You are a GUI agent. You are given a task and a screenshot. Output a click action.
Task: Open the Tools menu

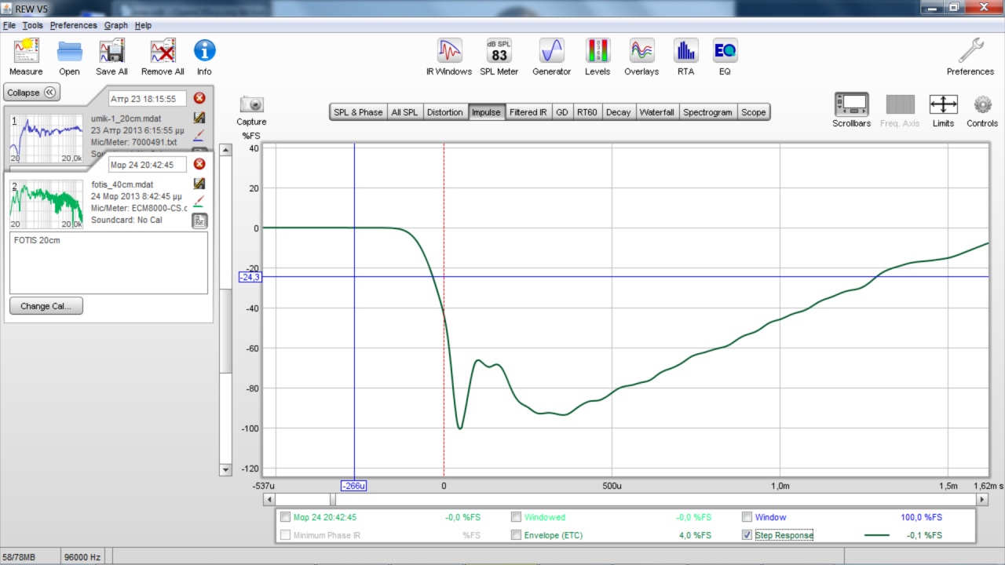pyautogui.click(x=32, y=25)
